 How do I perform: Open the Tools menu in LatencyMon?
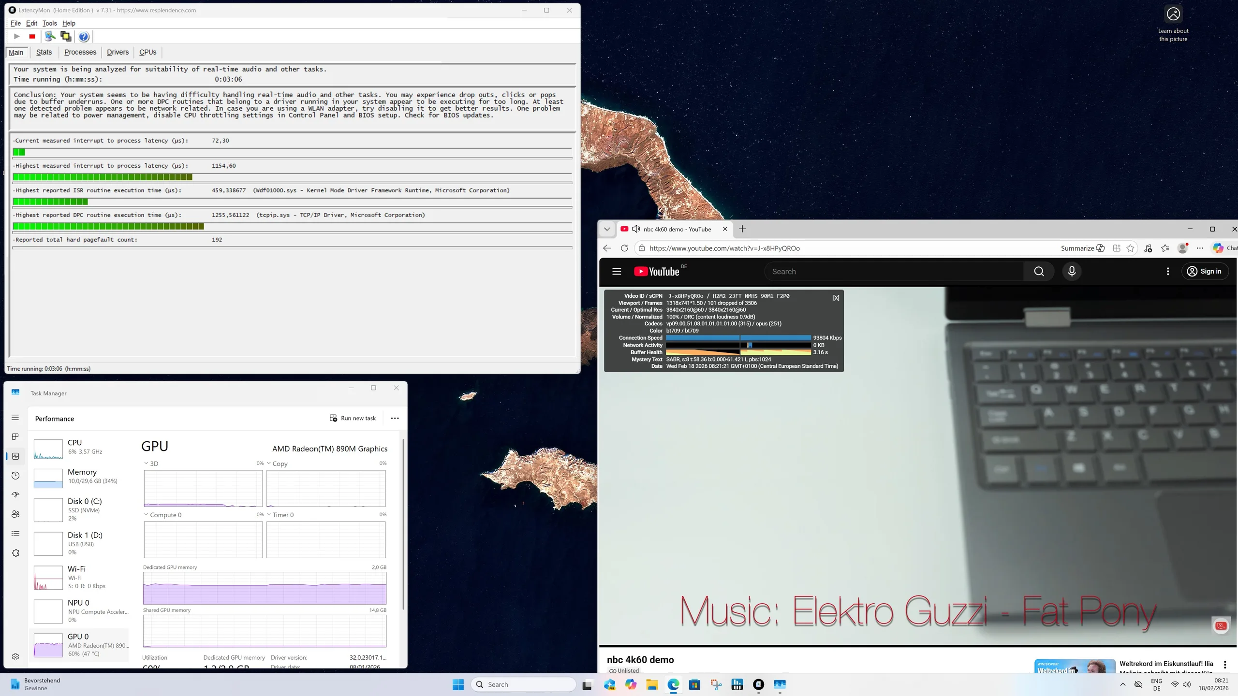(49, 23)
